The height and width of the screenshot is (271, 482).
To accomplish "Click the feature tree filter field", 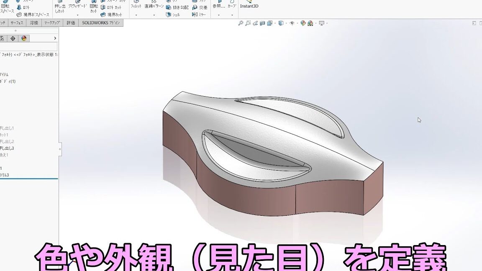I will pyautogui.click(x=28, y=47).
